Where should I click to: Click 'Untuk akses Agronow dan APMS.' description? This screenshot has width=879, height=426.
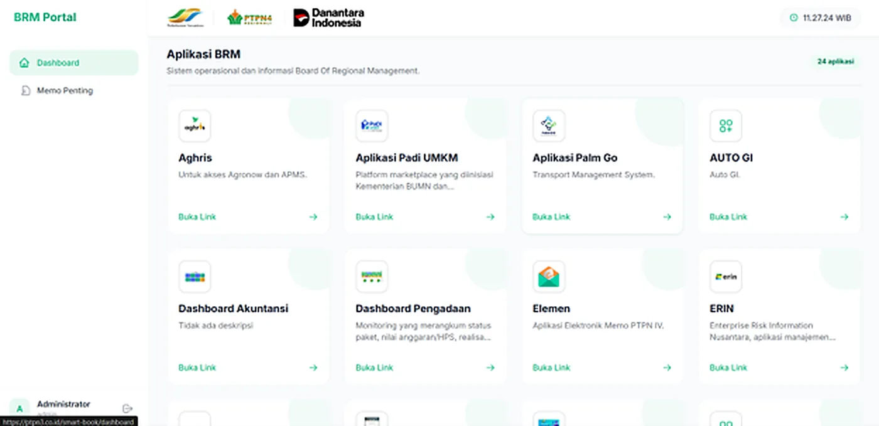pyautogui.click(x=243, y=175)
